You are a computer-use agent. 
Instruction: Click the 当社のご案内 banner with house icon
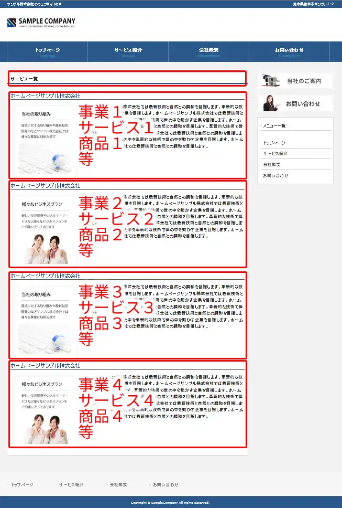[x=295, y=81]
